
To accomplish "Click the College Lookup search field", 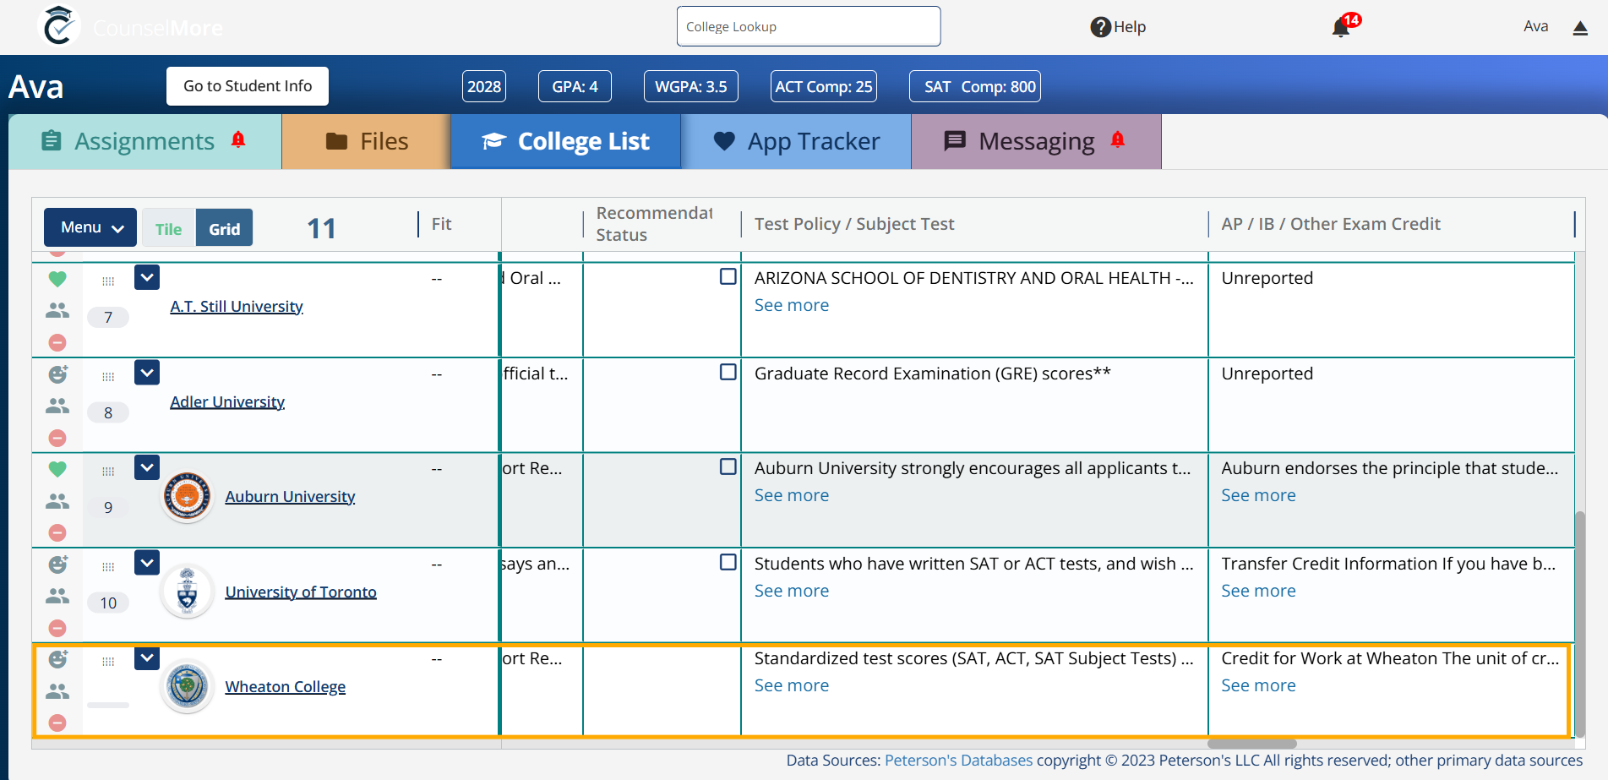I will point(809,26).
